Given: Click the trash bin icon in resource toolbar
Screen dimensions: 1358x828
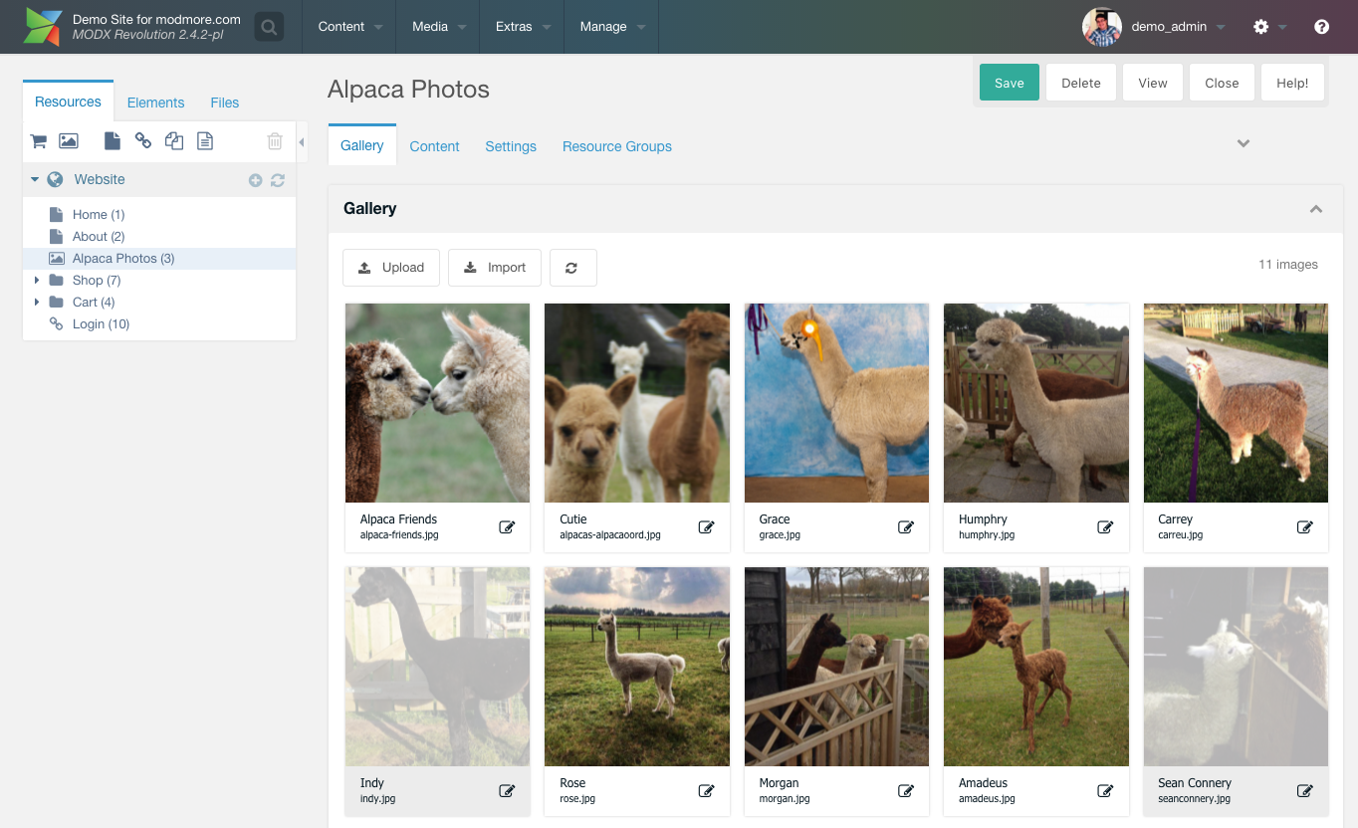Looking at the screenshot, I should 275,141.
